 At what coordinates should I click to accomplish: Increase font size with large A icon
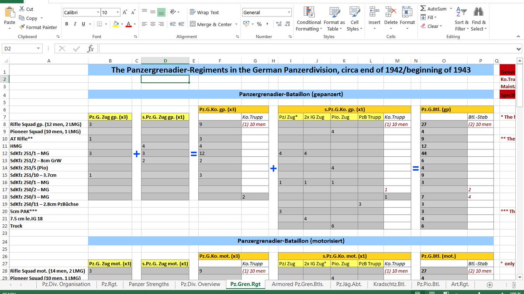pyautogui.click(x=125, y=13)
